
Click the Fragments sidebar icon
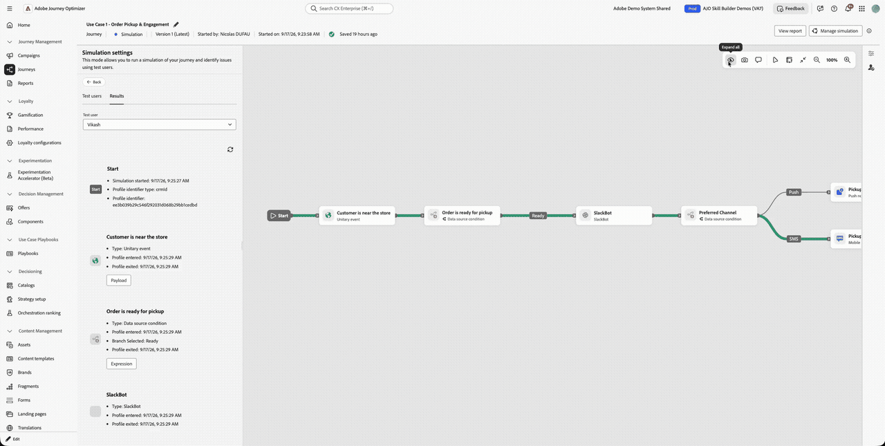[x=10, y=386]
